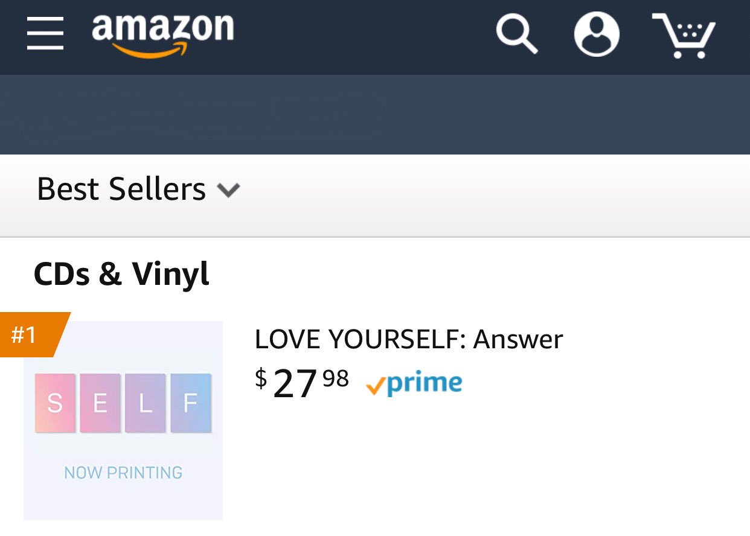Viewport: 750px width, 536px height.
Task: Click the orange #1 rank badge
Action: [x=30, y=334]
